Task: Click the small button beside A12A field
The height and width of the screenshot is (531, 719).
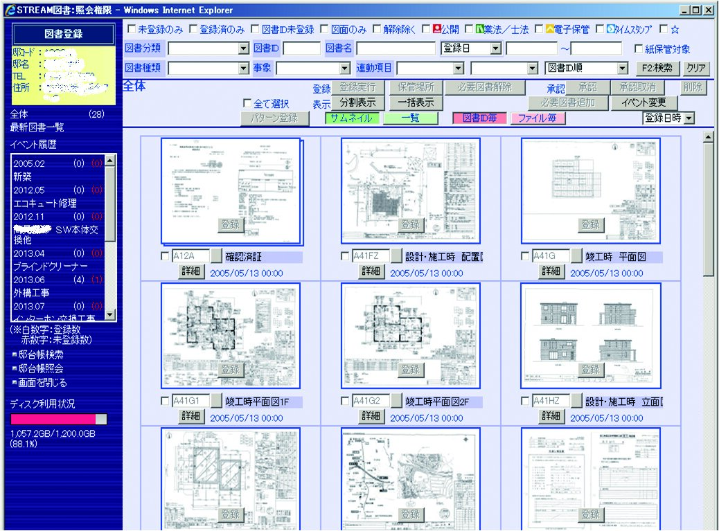Action: [217, 256]
